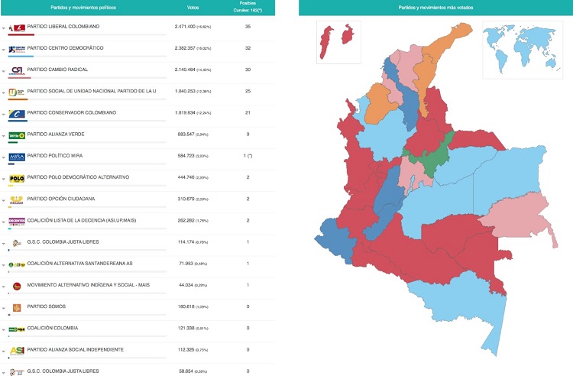The width and height of the screenshot is (573, 376).
Task: Expand the Partido Opción Ciudadana row
Action: coord(4,200)
